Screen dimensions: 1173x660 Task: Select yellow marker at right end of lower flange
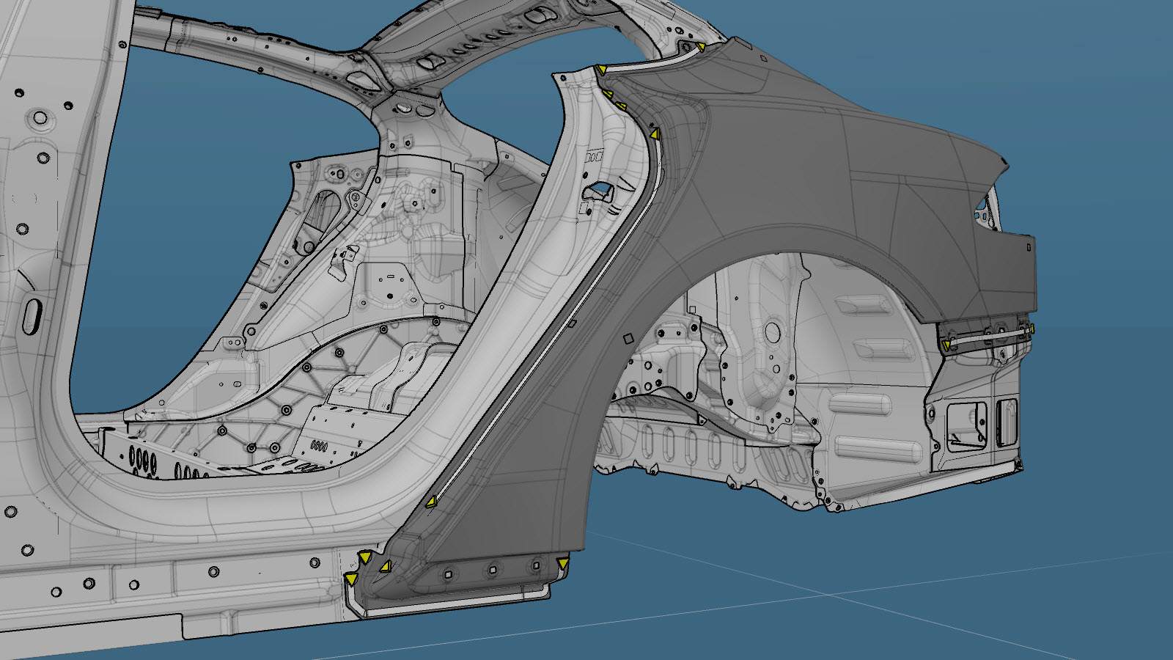[x=562, y=563]
